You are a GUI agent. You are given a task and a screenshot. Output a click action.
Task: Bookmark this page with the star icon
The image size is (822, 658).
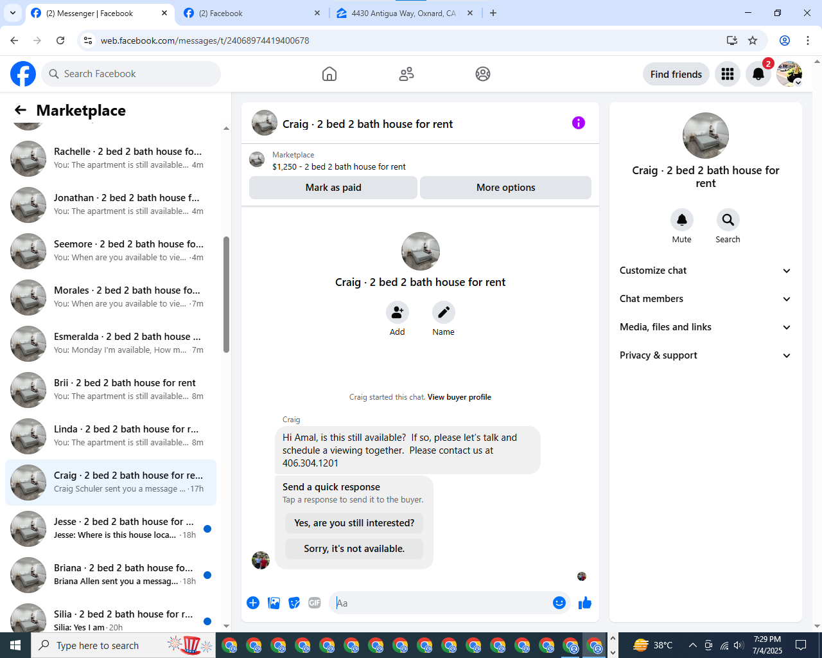[x=753, y=40]
